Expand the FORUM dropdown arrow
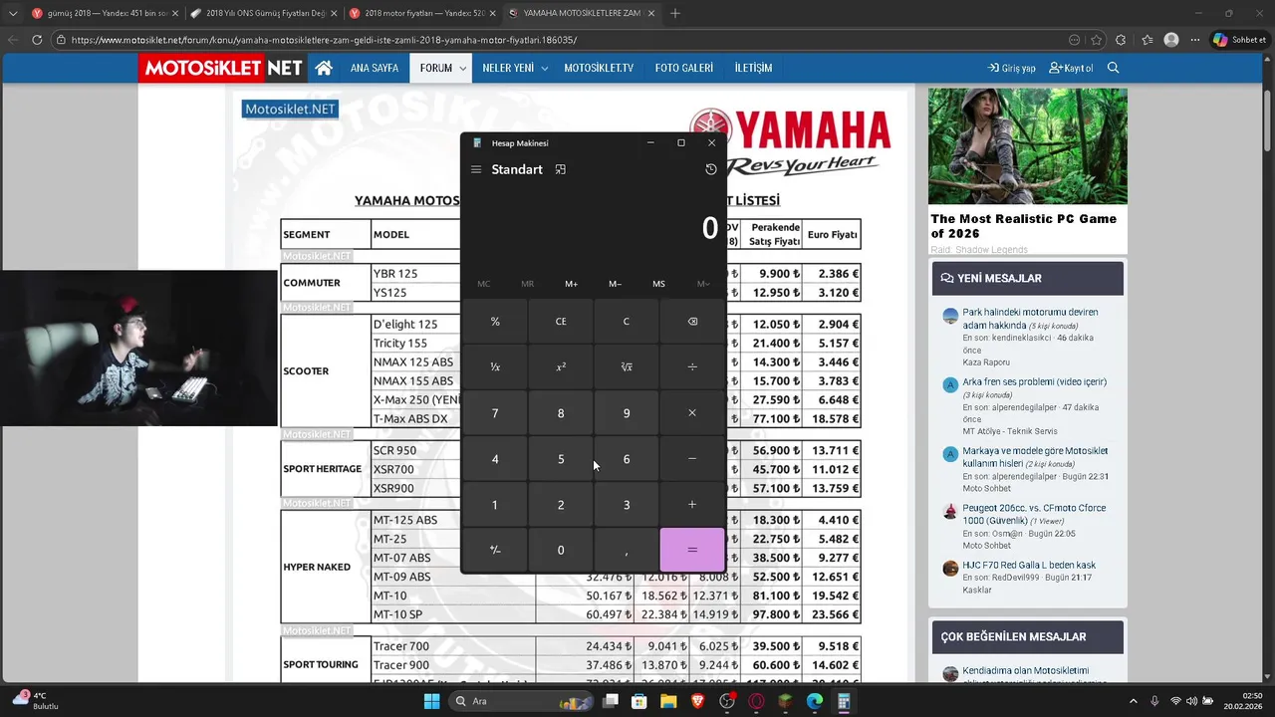This screenshot has width=1275, height=717. coord(463,69)
